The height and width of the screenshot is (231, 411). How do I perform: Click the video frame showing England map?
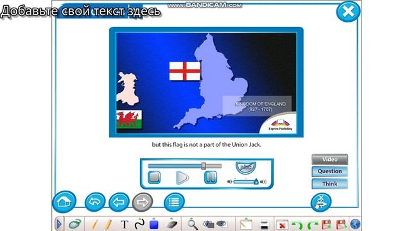pos(206,82)
